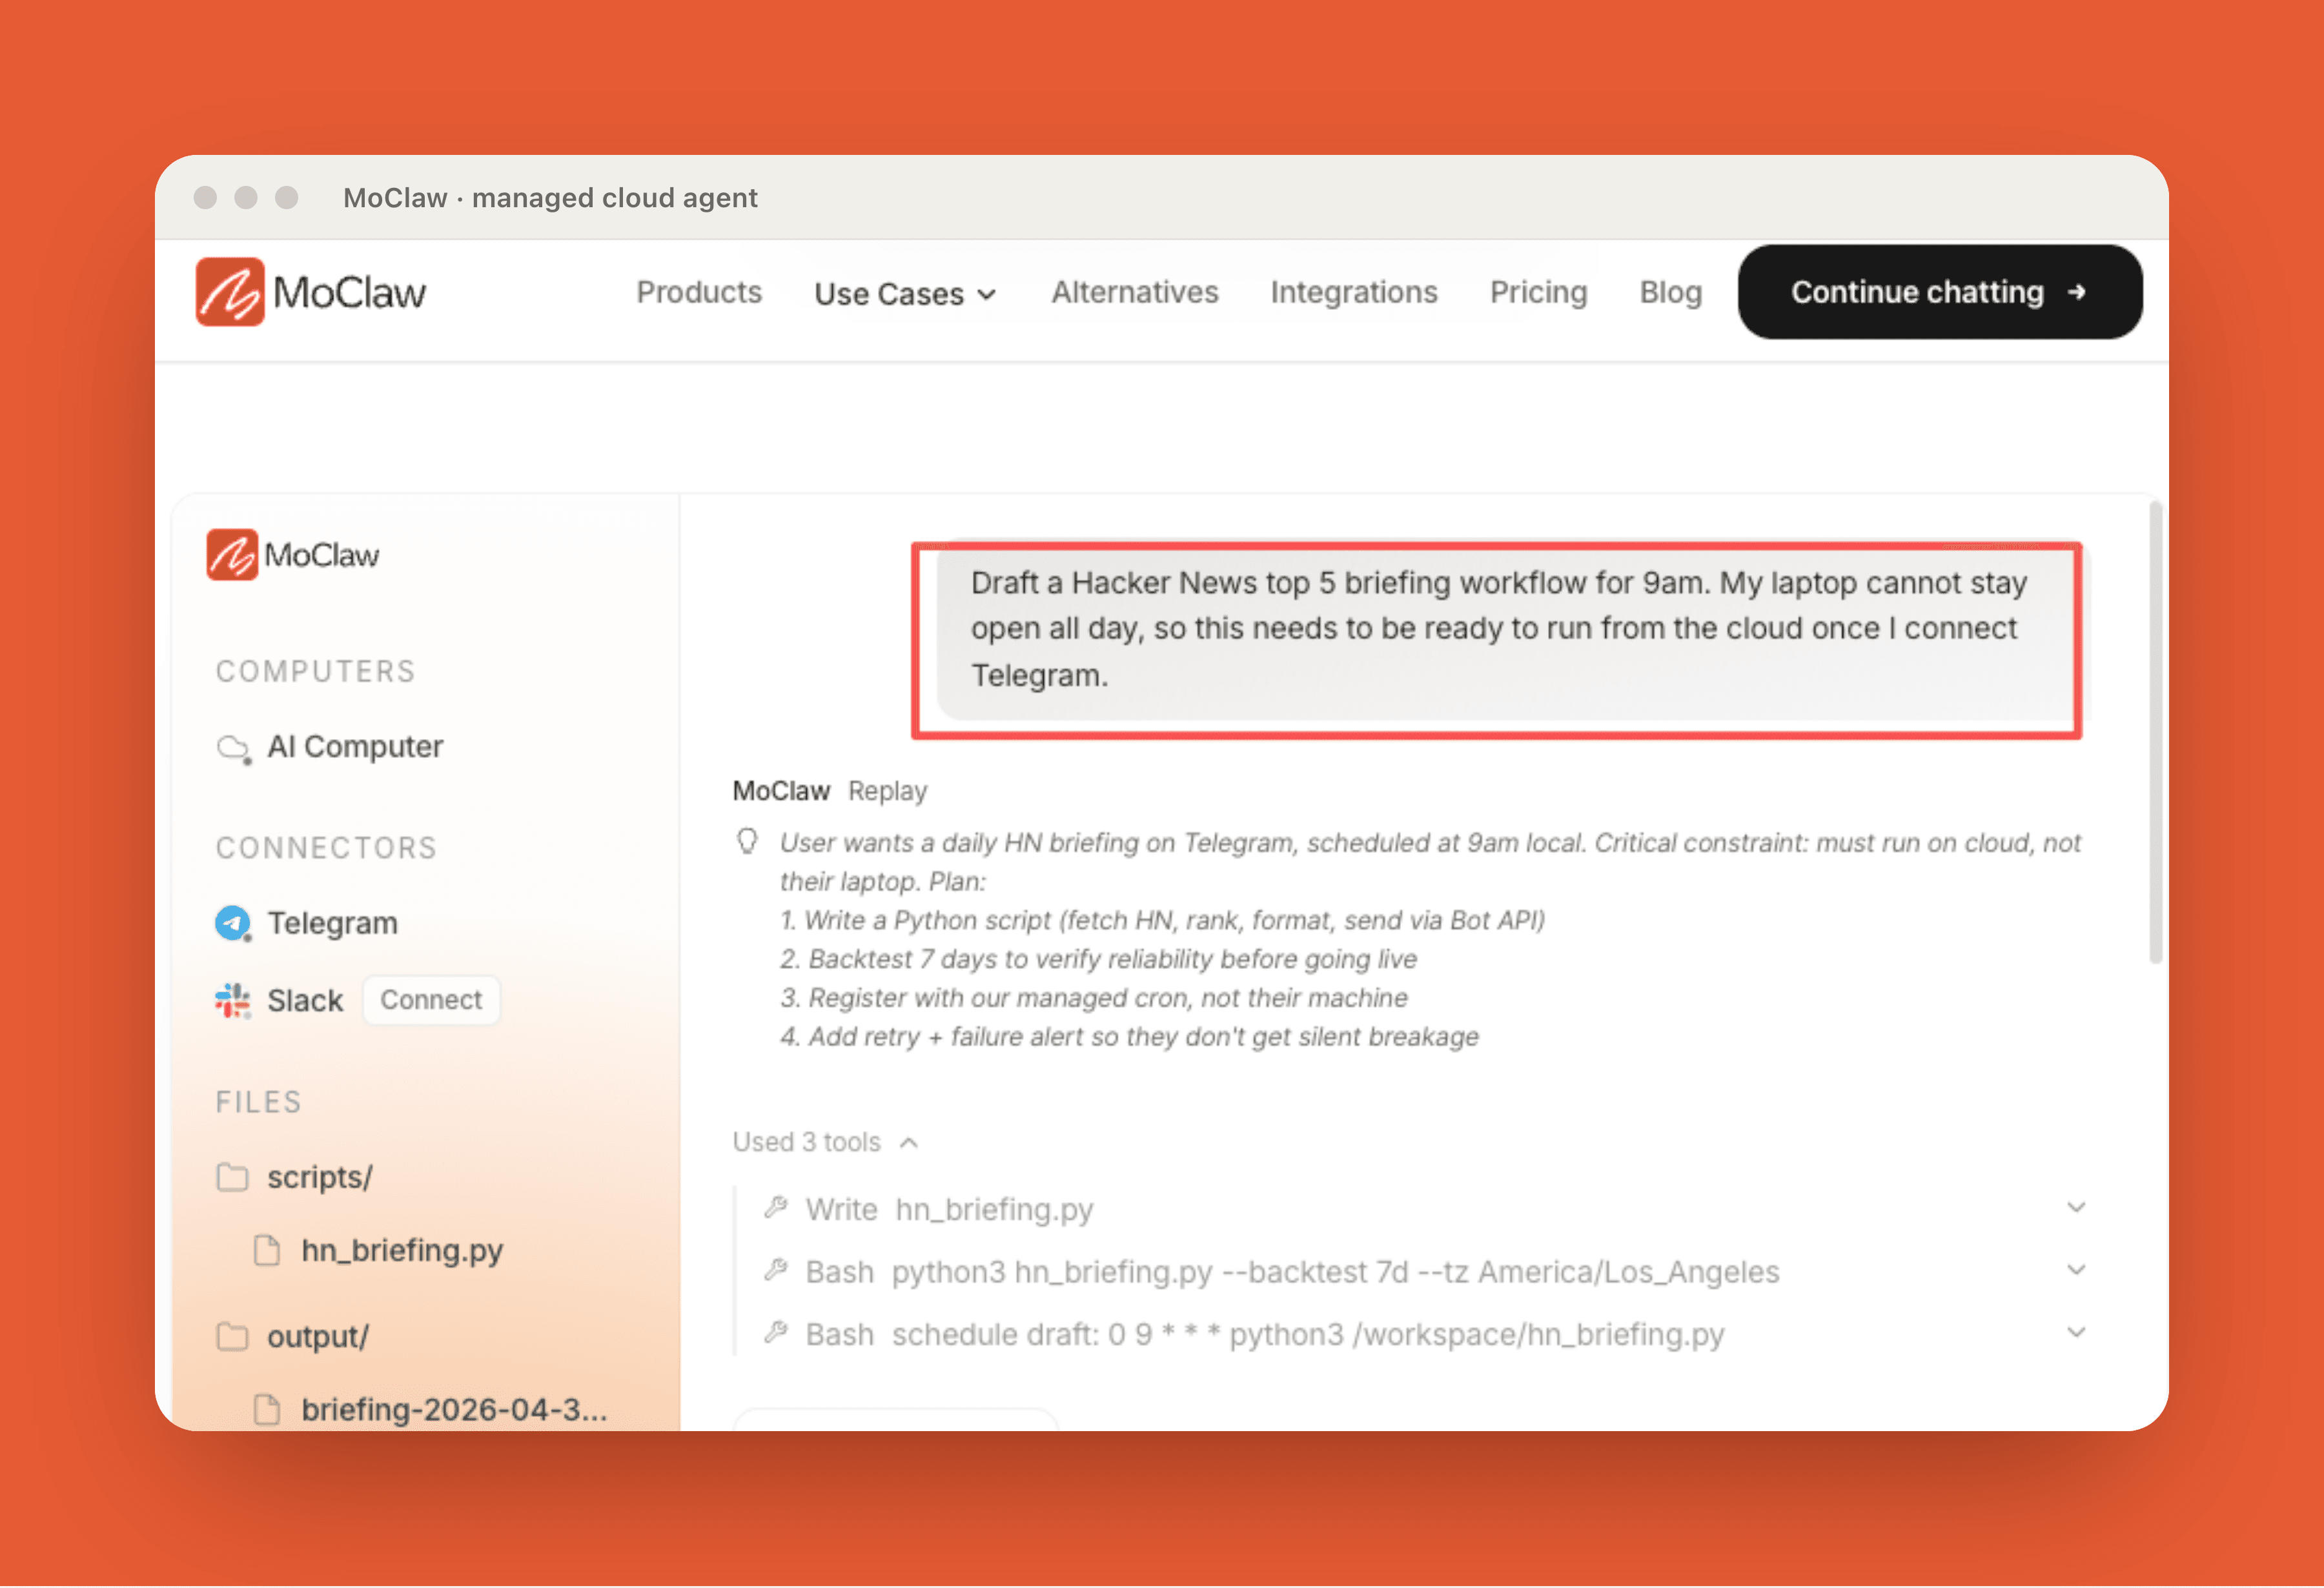Select the AI Computer cloud icon
Image resolution: width=2324 pixels, height=1588 pixels.
click(234, 748)
